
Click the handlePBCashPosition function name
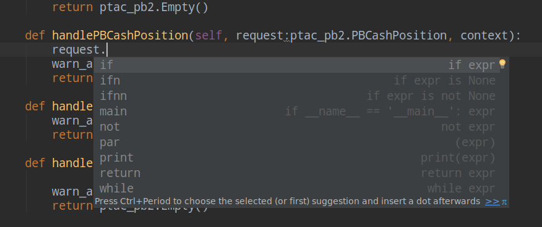pyautogui.click(x=120, y=36)
